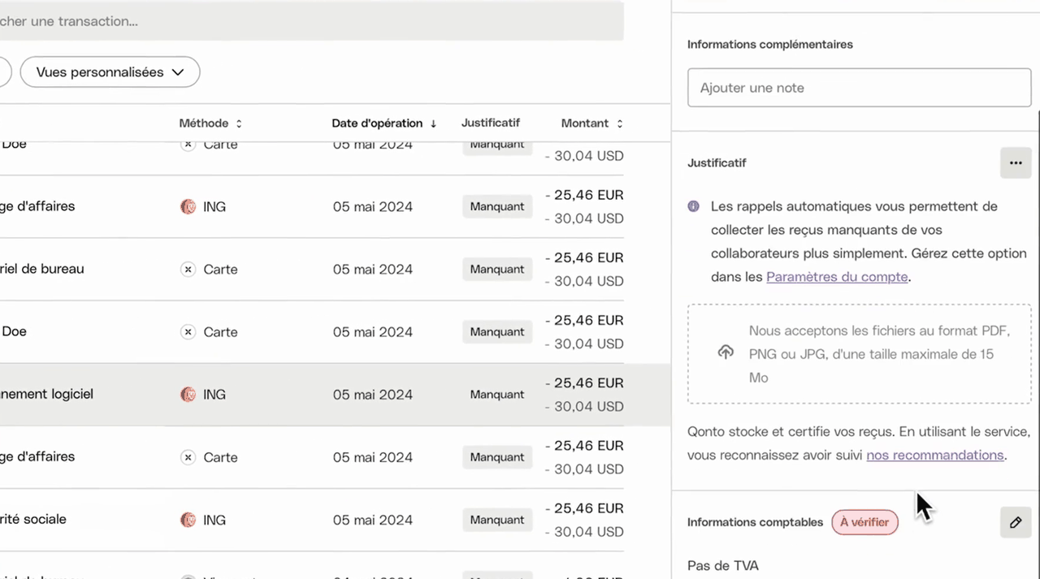Screen dimensions: 1040x579
Task: Click the Manquant badge in the ING ge d'affaires row
Action: tap(497, 207)
